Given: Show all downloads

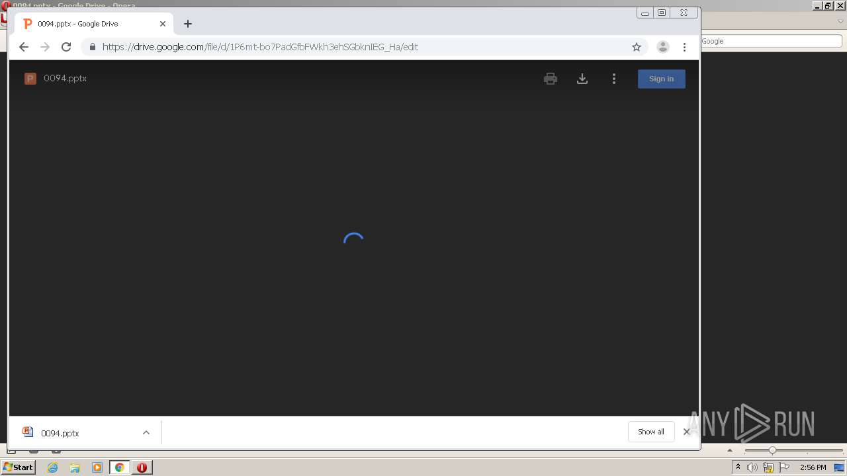Looking at the screenshot, I should [x=651, y=432].
